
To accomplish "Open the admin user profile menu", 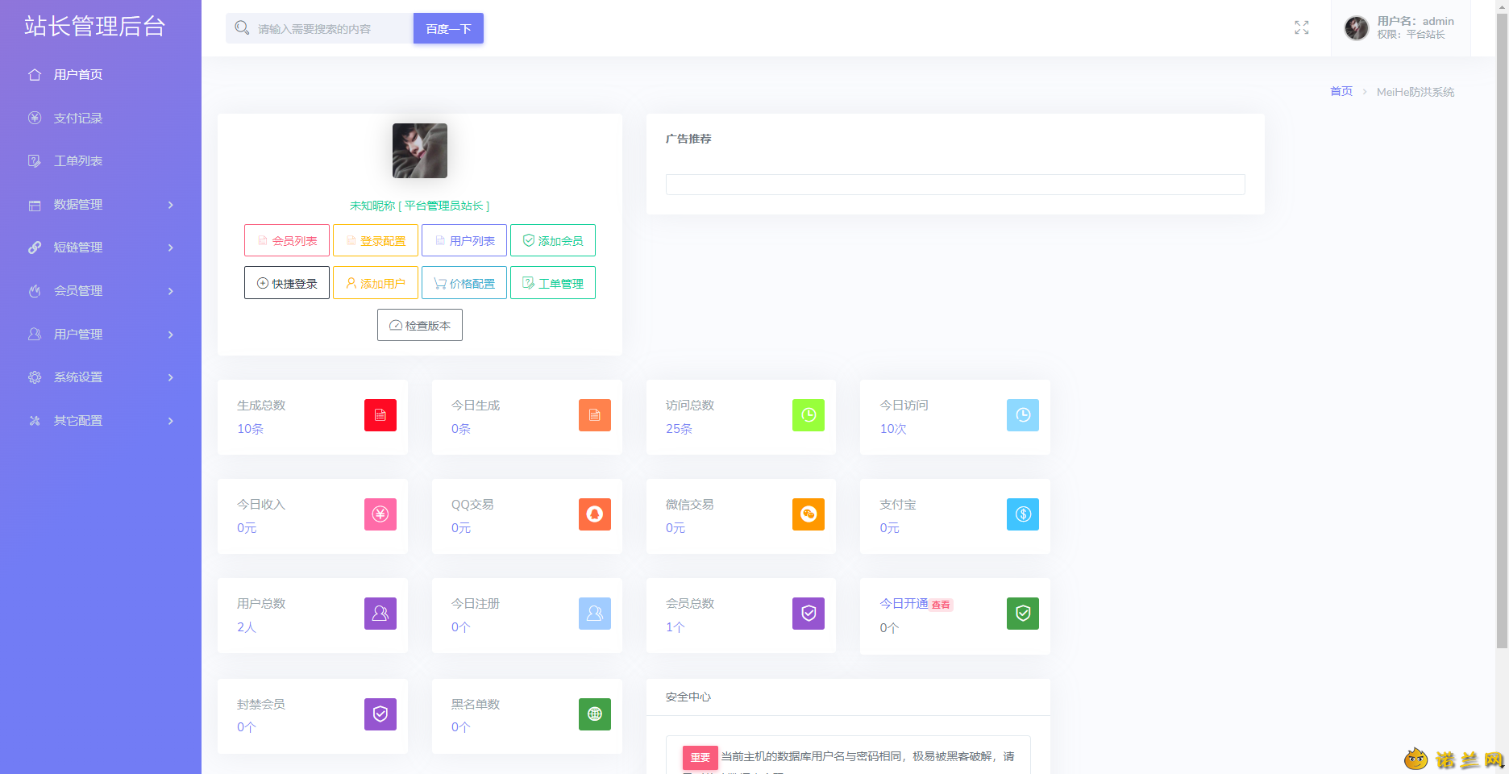I will 1400,28.
